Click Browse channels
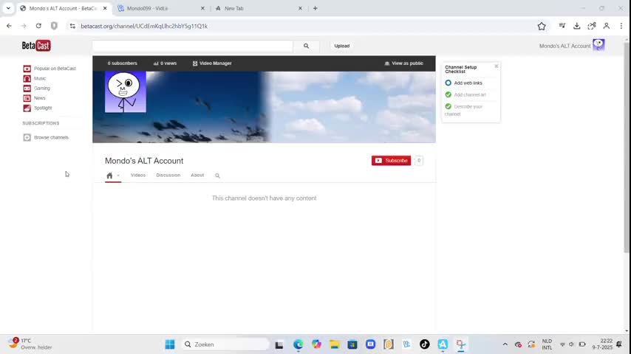Viewport: 631px width, 354px height. (x=46, y=137)
